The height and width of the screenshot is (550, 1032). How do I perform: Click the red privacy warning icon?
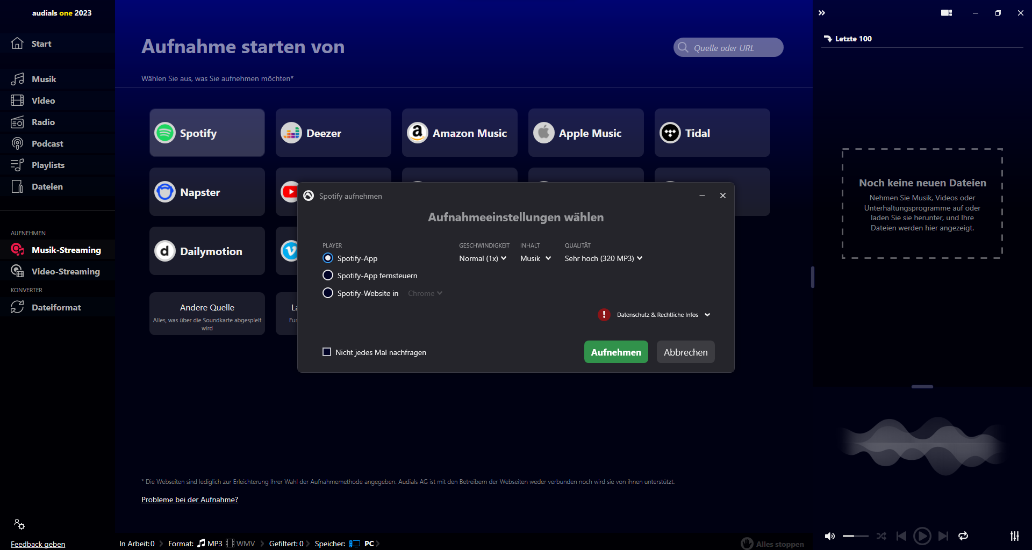point(604,315)
